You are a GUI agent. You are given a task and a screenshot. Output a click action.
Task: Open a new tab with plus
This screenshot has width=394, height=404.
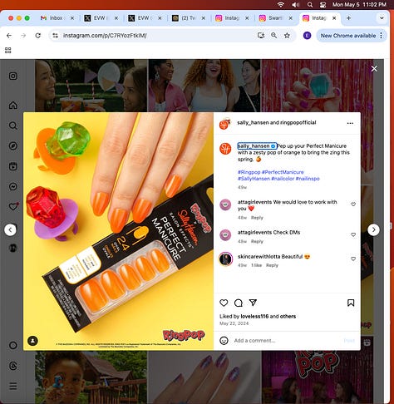point(348,18)
